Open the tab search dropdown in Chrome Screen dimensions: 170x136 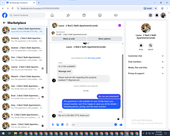click(3, 3)
